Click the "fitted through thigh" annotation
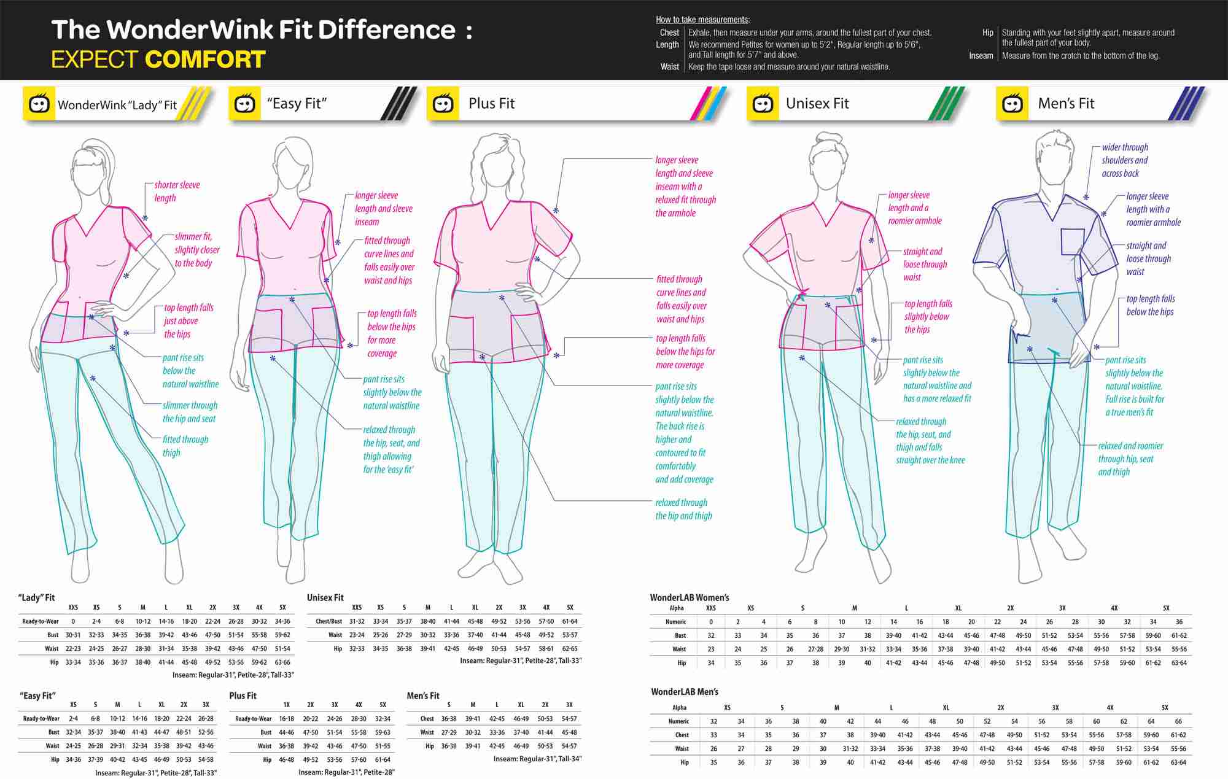The height and width of the screenshot is (779, 1228). click(x=185, y=446)
